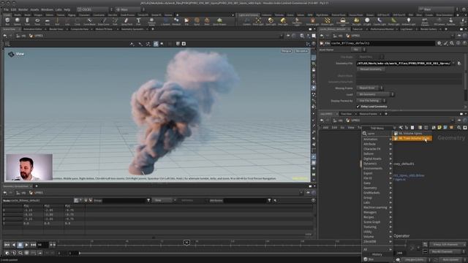Choose ML Volume Upres in TAB results
468x263 pixels.
[412, 133]
